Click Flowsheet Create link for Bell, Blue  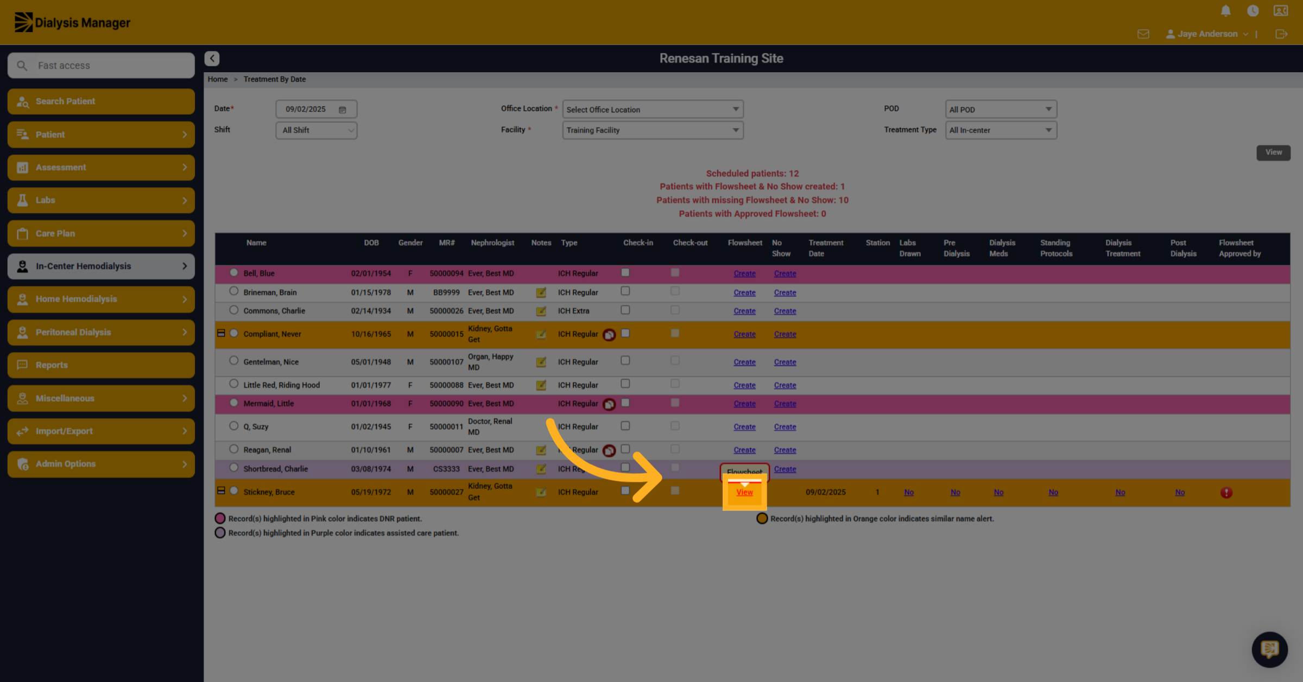(x=744, y=274)
